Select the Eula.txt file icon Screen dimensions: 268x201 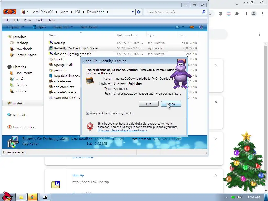[51, 59]
